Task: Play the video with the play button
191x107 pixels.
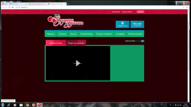Action: point(78,63)
